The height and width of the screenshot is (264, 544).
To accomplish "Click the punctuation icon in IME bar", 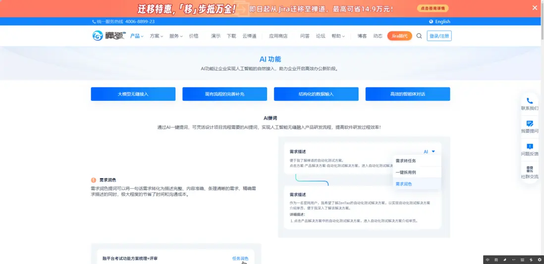I will (x=514, y=260).
